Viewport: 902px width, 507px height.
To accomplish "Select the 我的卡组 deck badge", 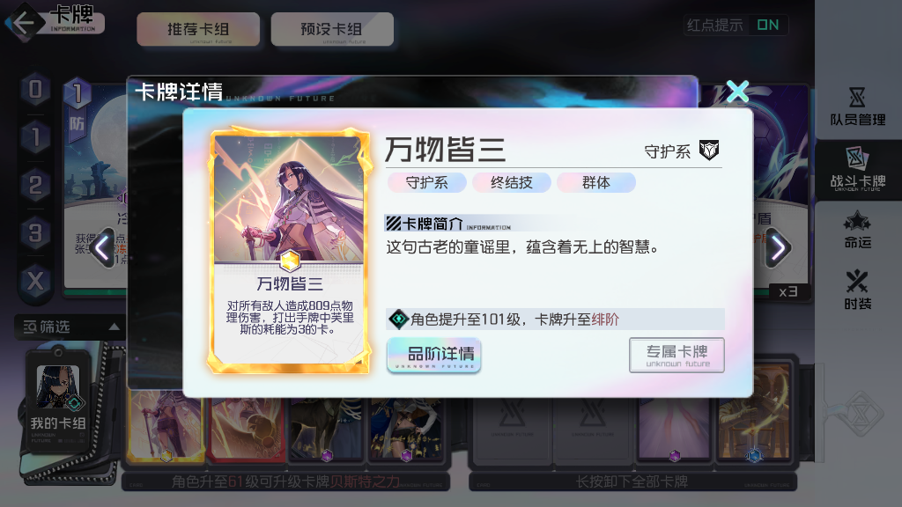I will point(57,400).
